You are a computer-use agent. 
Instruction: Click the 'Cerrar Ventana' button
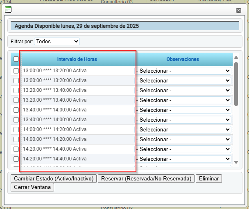[32, 187]
